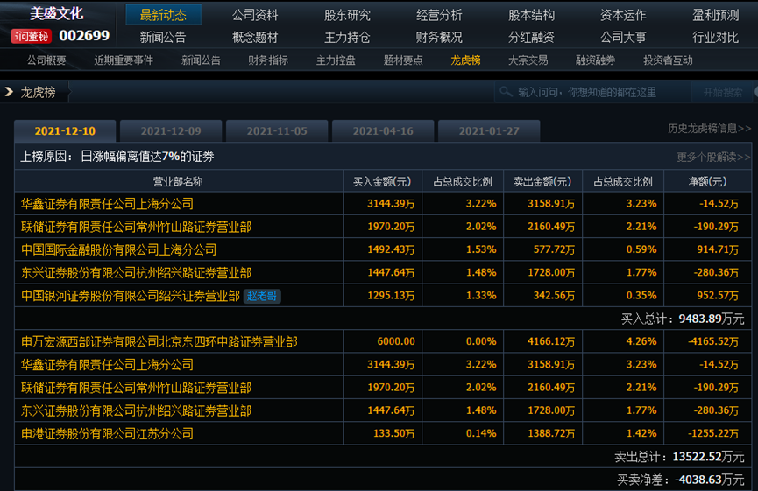Open the 盈利预测 menu
The height and width of the screenshot is (491, 758).
click(715, 15)
